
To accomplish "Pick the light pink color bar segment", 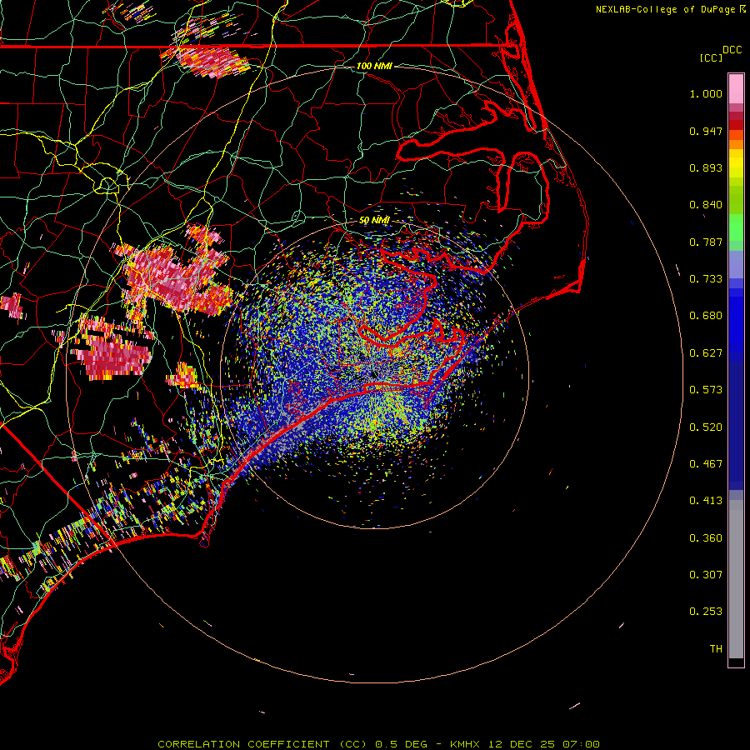I will (736, 88).
